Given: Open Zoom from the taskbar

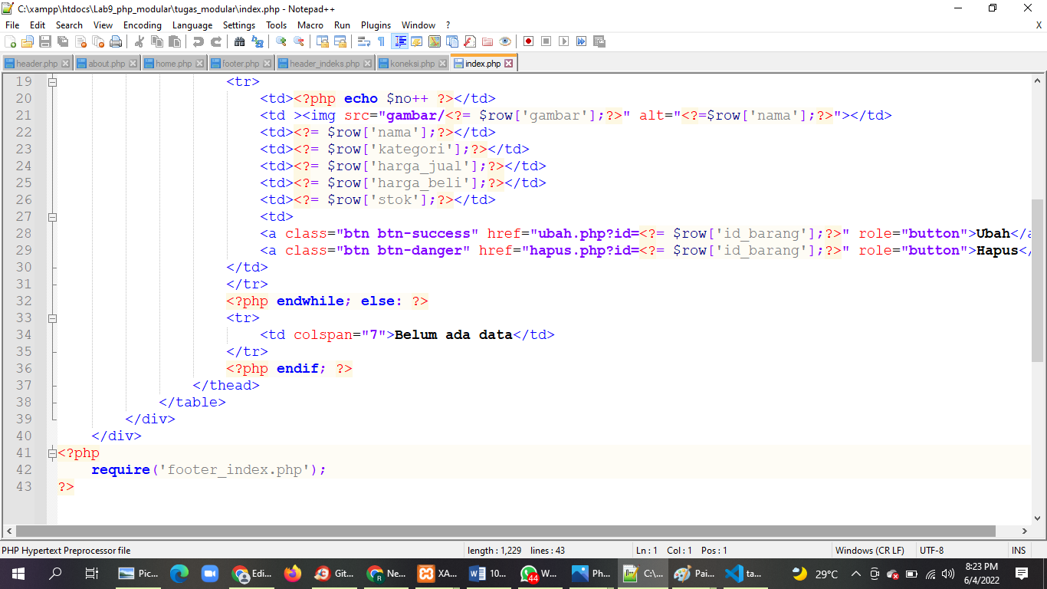Looking at the screenshot, I should click(209, 573).
